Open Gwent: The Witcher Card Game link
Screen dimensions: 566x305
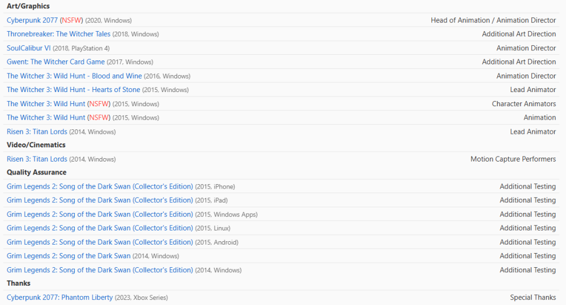(55, 62)
